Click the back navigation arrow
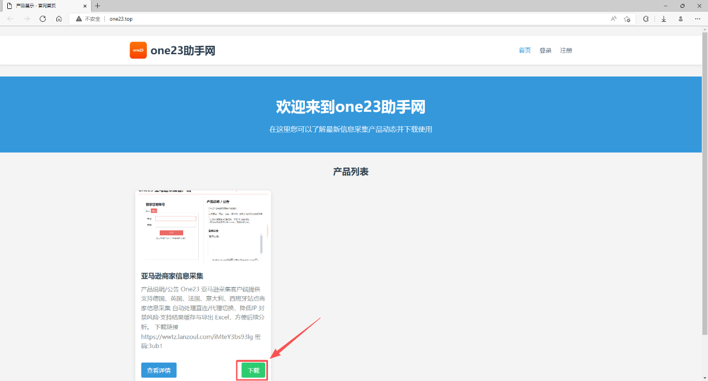 [9, 18]
